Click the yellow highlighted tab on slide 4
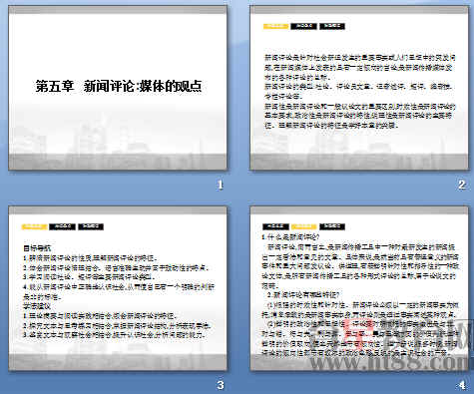This screenshot has width=474, height=394. coord(303,226)
